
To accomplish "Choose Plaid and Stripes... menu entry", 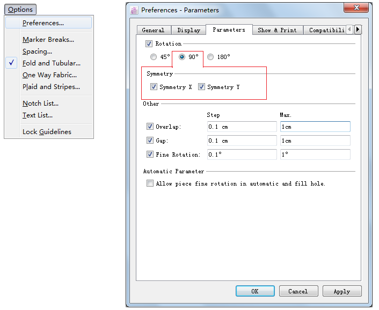I will pos(51,87).
